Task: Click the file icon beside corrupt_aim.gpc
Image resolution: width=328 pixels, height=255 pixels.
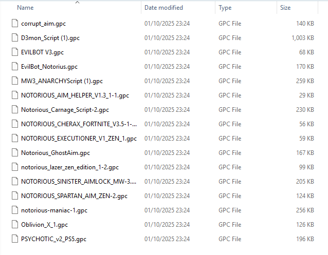Action: tap(15, 23)
